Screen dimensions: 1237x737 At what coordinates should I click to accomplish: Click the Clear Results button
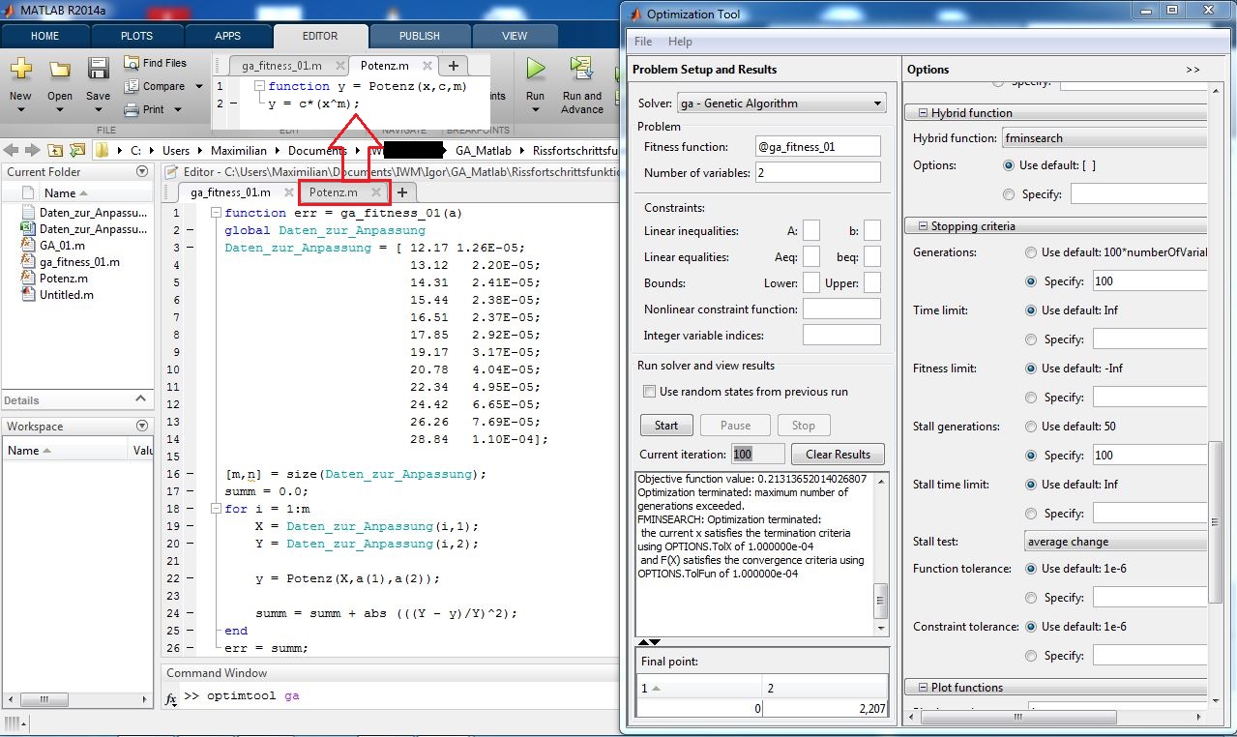click(837, 455)
